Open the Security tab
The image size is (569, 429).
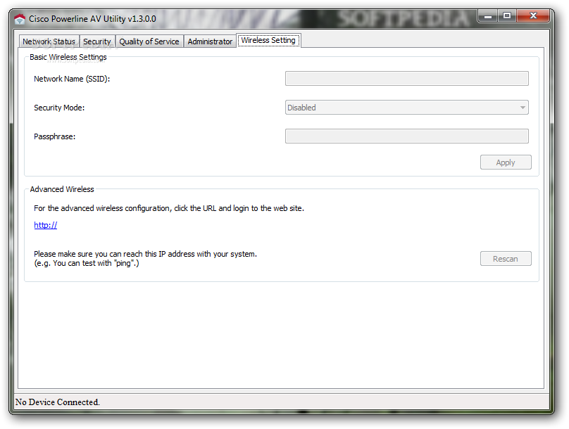97,41
